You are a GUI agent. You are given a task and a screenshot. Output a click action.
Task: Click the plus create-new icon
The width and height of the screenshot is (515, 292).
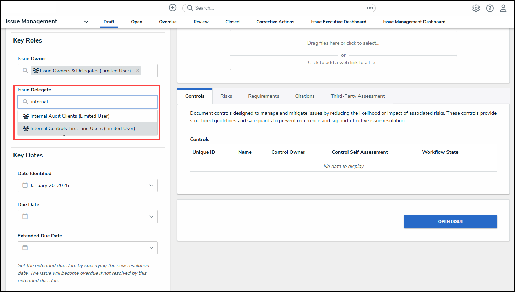click(172, 8)
